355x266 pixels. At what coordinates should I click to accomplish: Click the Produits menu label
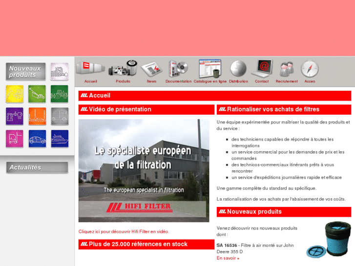pos(123,82)
